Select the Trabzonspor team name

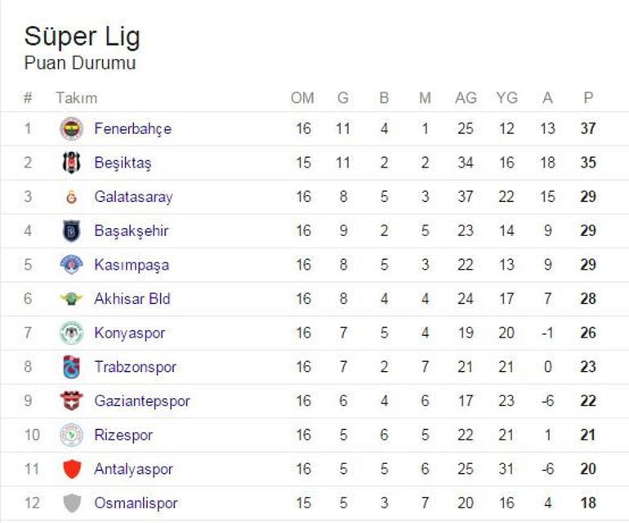135,367
